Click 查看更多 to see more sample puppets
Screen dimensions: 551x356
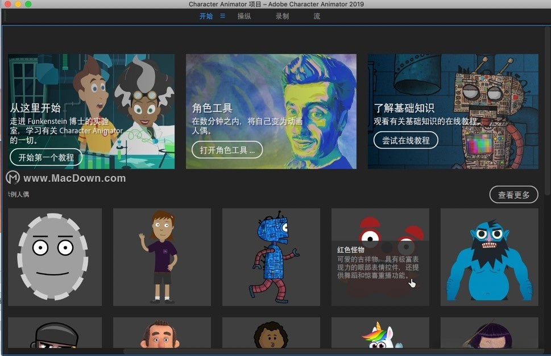click(513, 194)
